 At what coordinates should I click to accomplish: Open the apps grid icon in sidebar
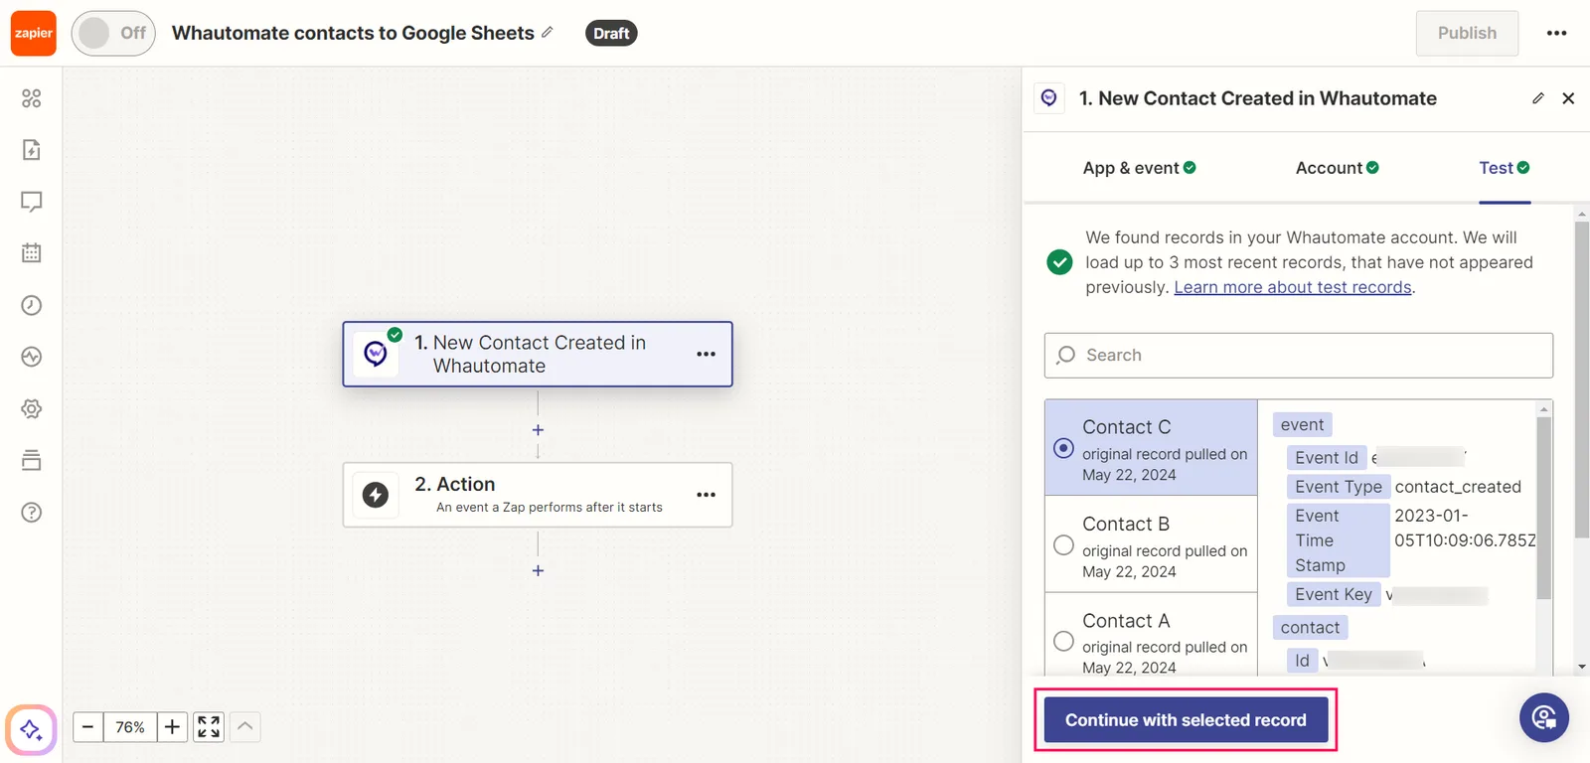pos(32,98)
